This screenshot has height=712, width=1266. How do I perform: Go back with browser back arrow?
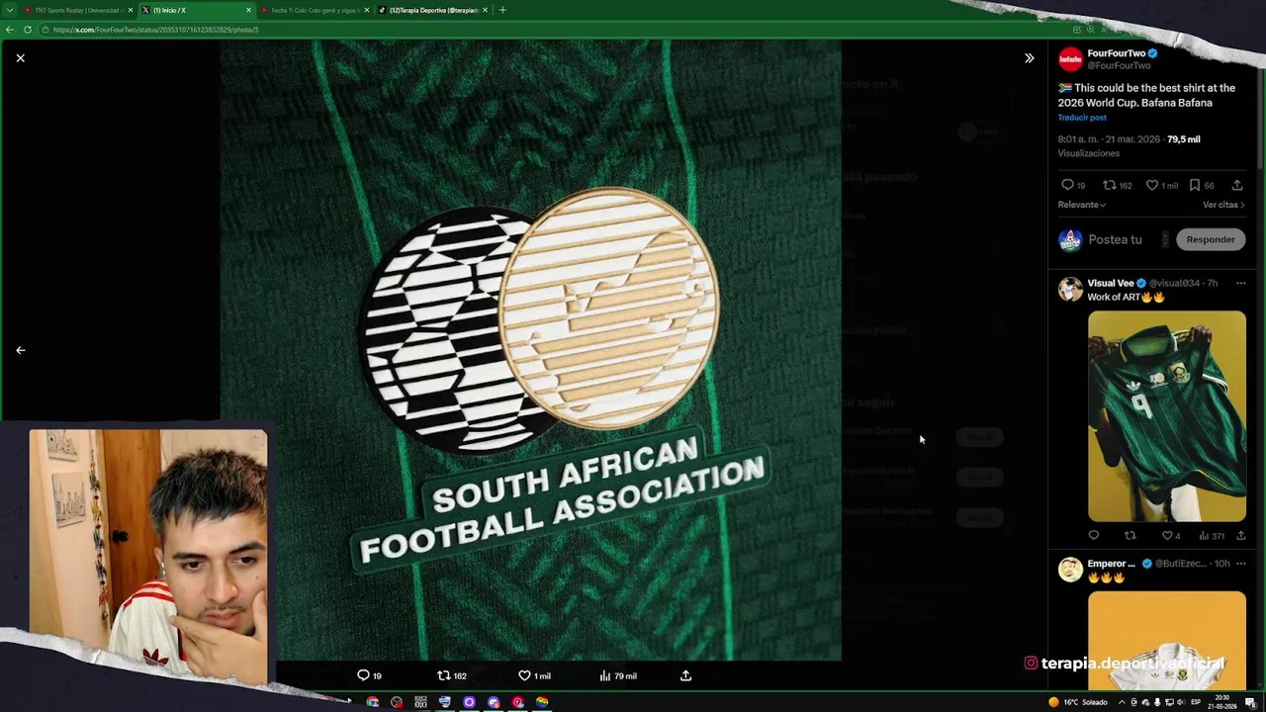pos(10,30)
